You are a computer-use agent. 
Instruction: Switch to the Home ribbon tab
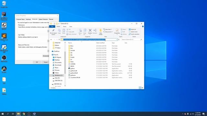(58, 26)
